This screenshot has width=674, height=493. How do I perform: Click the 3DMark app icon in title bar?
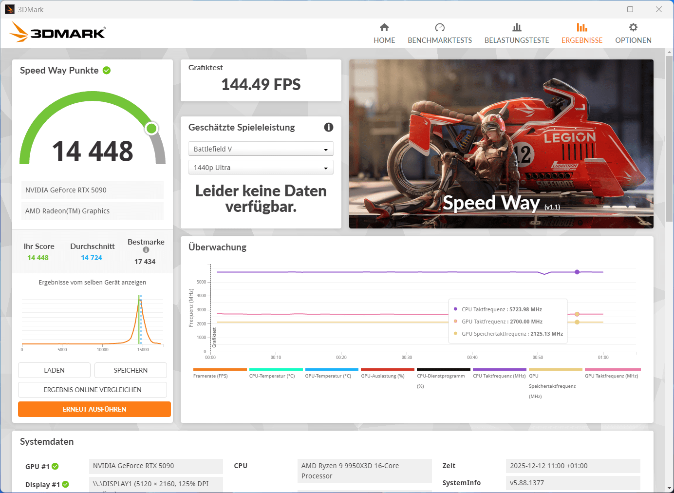tap(10, 9)
